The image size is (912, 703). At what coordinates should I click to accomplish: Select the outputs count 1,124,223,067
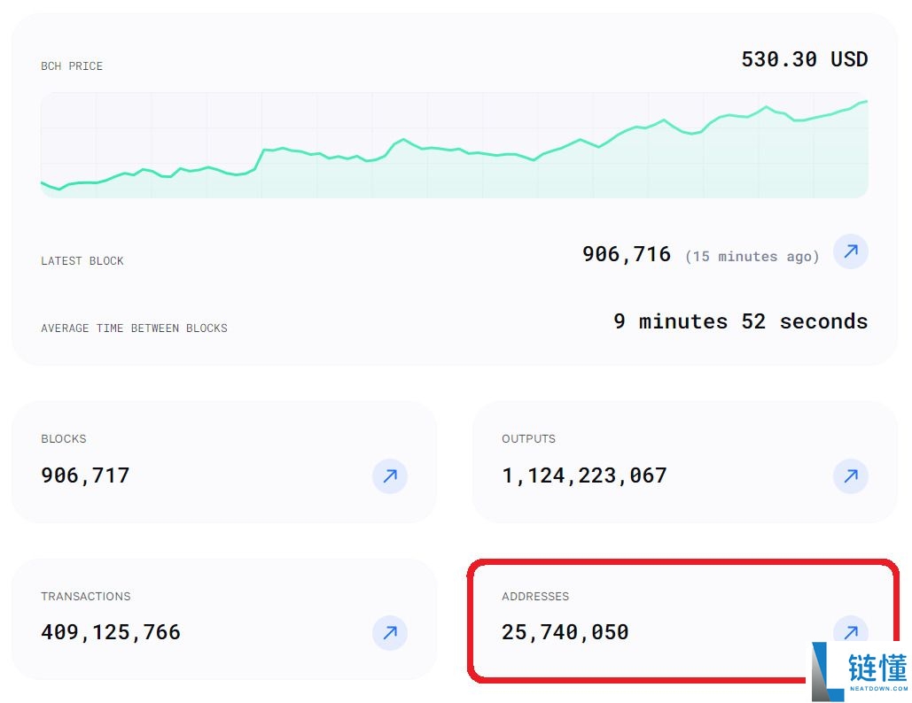click(584, 475)
